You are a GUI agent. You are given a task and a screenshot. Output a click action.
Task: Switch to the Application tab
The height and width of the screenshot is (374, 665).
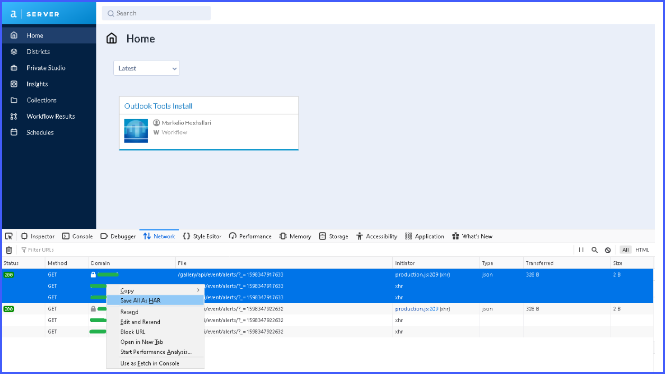[424, 236]
